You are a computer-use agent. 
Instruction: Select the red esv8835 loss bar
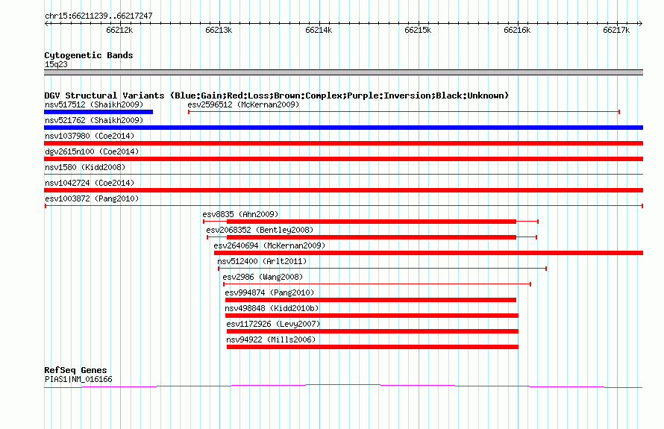coord(372,222)
